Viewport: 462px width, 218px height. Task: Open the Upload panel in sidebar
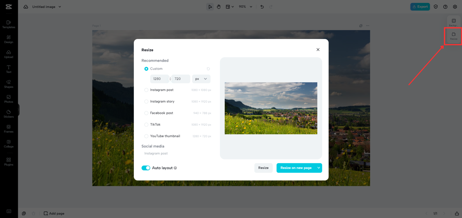coord(9,54)
